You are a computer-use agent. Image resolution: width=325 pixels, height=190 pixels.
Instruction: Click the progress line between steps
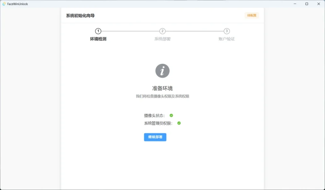coord(130,31)
